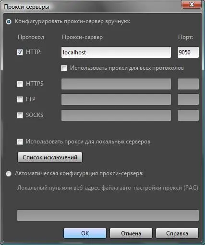Image resolution: width=205 pixels, height=245 pixels.
Task: Click the Отмена cancel button
Action: point(131,233)
